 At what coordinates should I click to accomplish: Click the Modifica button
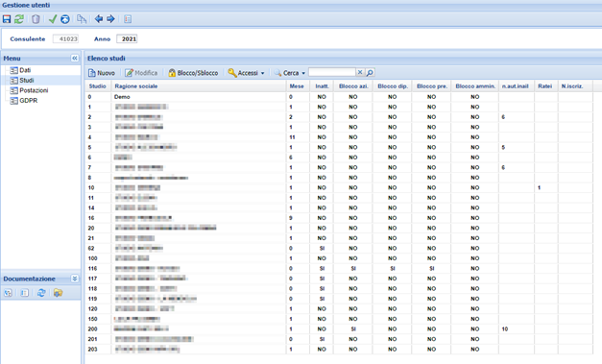[141, 73]
